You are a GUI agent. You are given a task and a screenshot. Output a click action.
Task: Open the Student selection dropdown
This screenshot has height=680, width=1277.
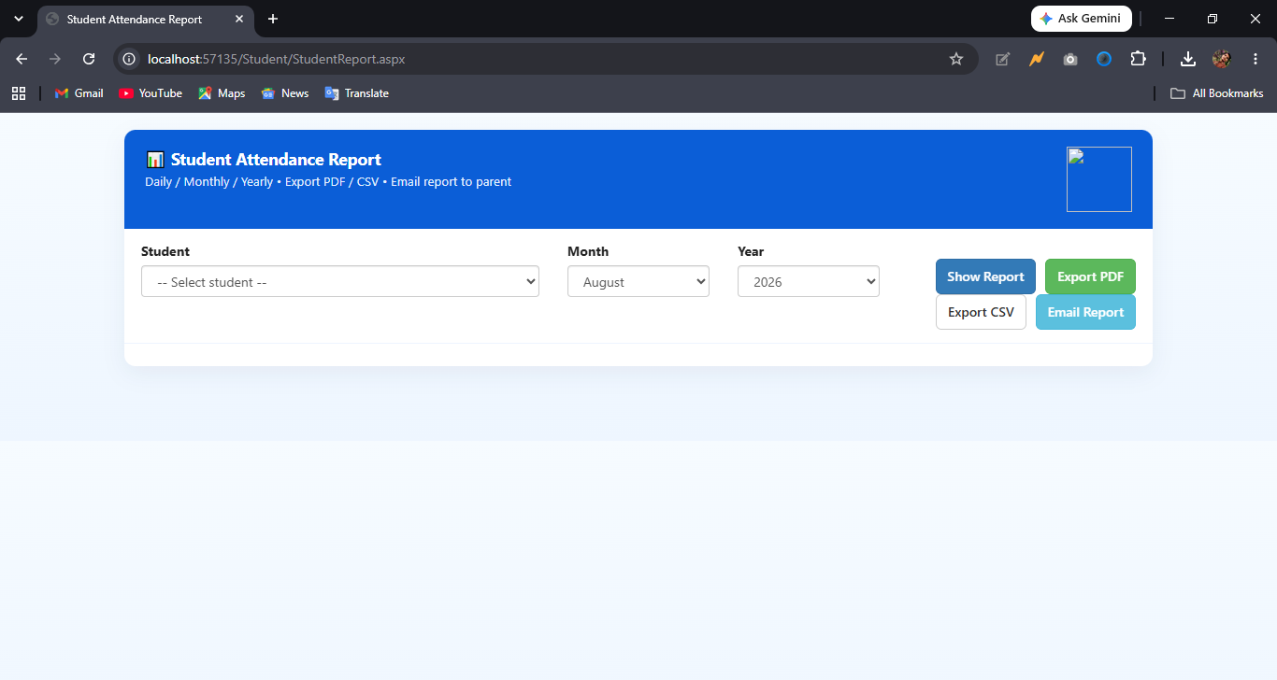point(340,282)
